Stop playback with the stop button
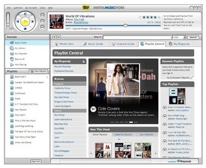Image resolution: width=206 pixels, height=168 pixels. tap(25, 29)
